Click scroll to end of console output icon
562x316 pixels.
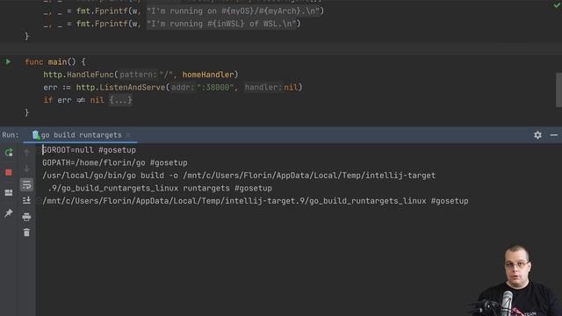click(x=26, y=200)
